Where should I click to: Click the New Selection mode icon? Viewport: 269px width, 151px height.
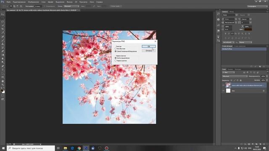click(x=11, y=6)
